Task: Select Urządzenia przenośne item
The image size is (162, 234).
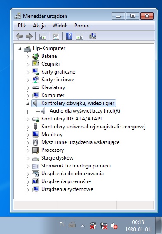Action: coord(66,181)
